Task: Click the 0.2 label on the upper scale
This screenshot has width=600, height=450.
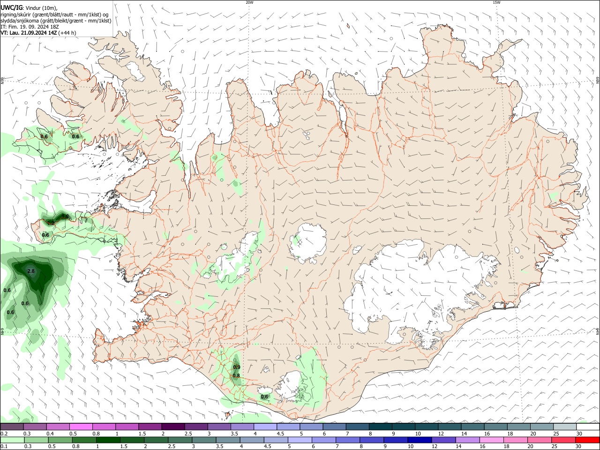Action: pos(4,434)
